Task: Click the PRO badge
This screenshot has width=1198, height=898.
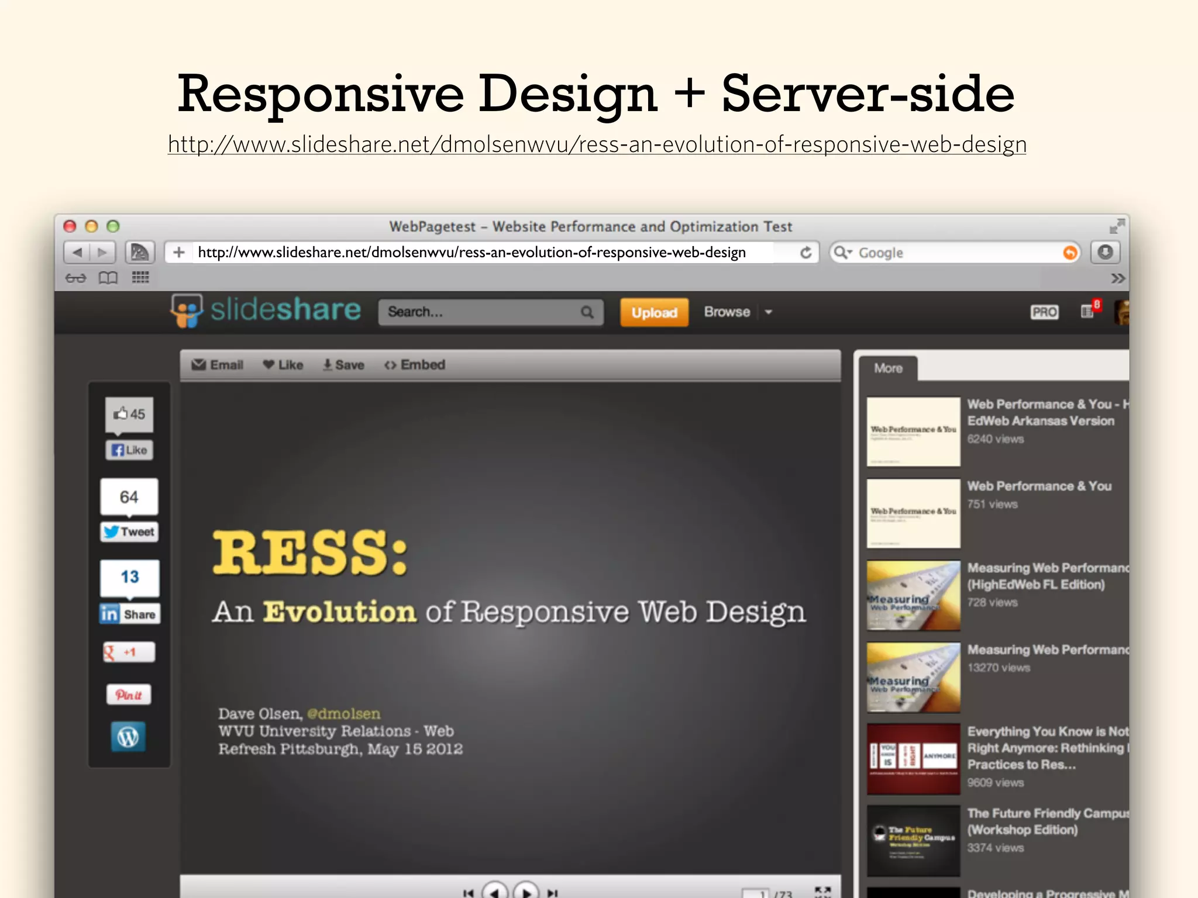Action: 1044,312
